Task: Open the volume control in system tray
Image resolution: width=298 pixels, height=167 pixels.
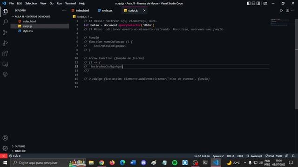Action: coord(261,163)
